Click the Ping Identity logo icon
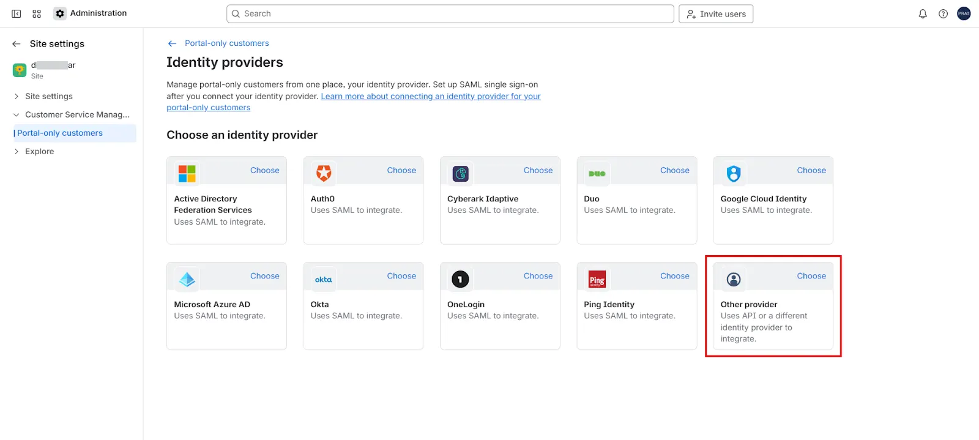Image resolution: width=979 pixels, height=440 pixels. click(597, 280)
